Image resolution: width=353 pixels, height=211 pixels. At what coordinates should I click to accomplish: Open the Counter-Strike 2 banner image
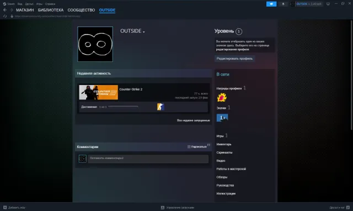point(98,92)
